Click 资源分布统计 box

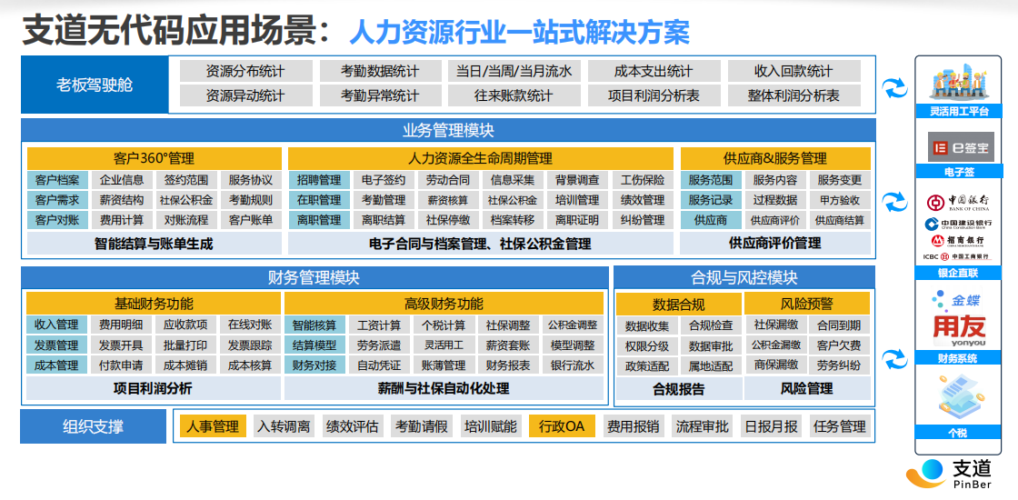click(x=245, y=72)
